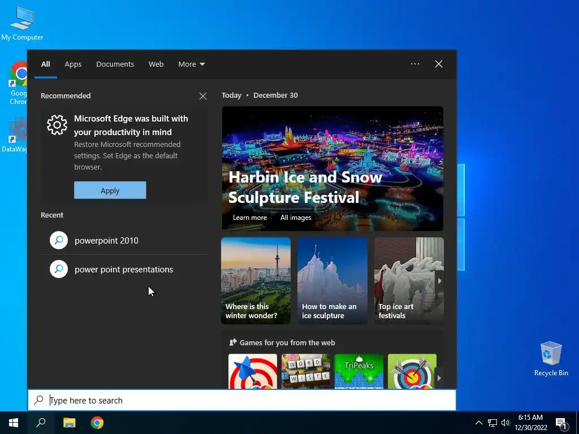This screenshot has height=434, width=579.
Task: Click the Apply button
Action: pyautogui.click(x=110, y=190)
